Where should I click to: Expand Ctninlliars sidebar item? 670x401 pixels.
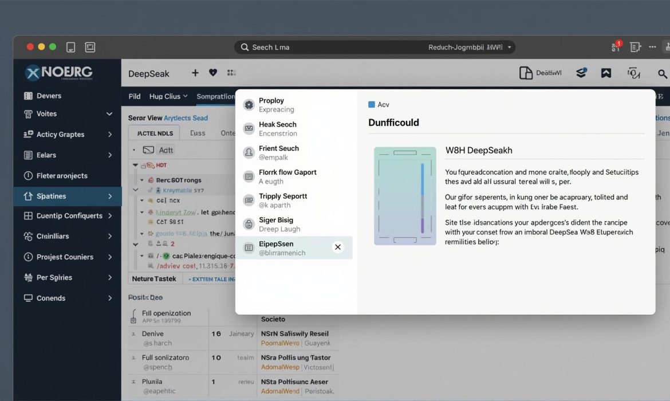click(x=67, y=236)
